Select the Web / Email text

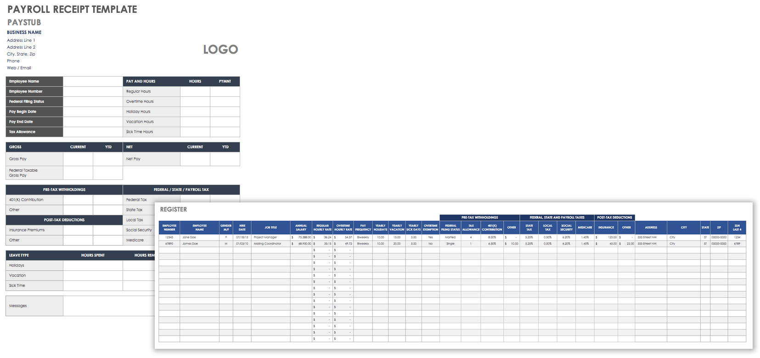click(x=19, y=68)
